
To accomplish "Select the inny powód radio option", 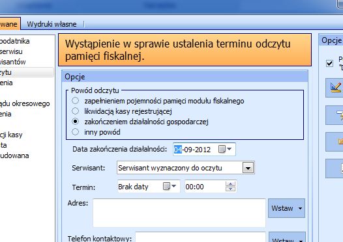I will click(x=75, y=132).
